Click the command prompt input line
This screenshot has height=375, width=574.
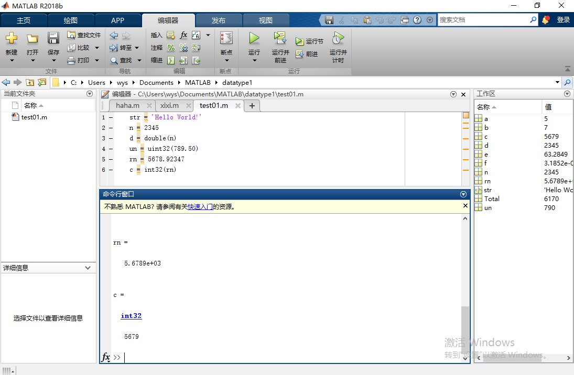pos(286,357)
